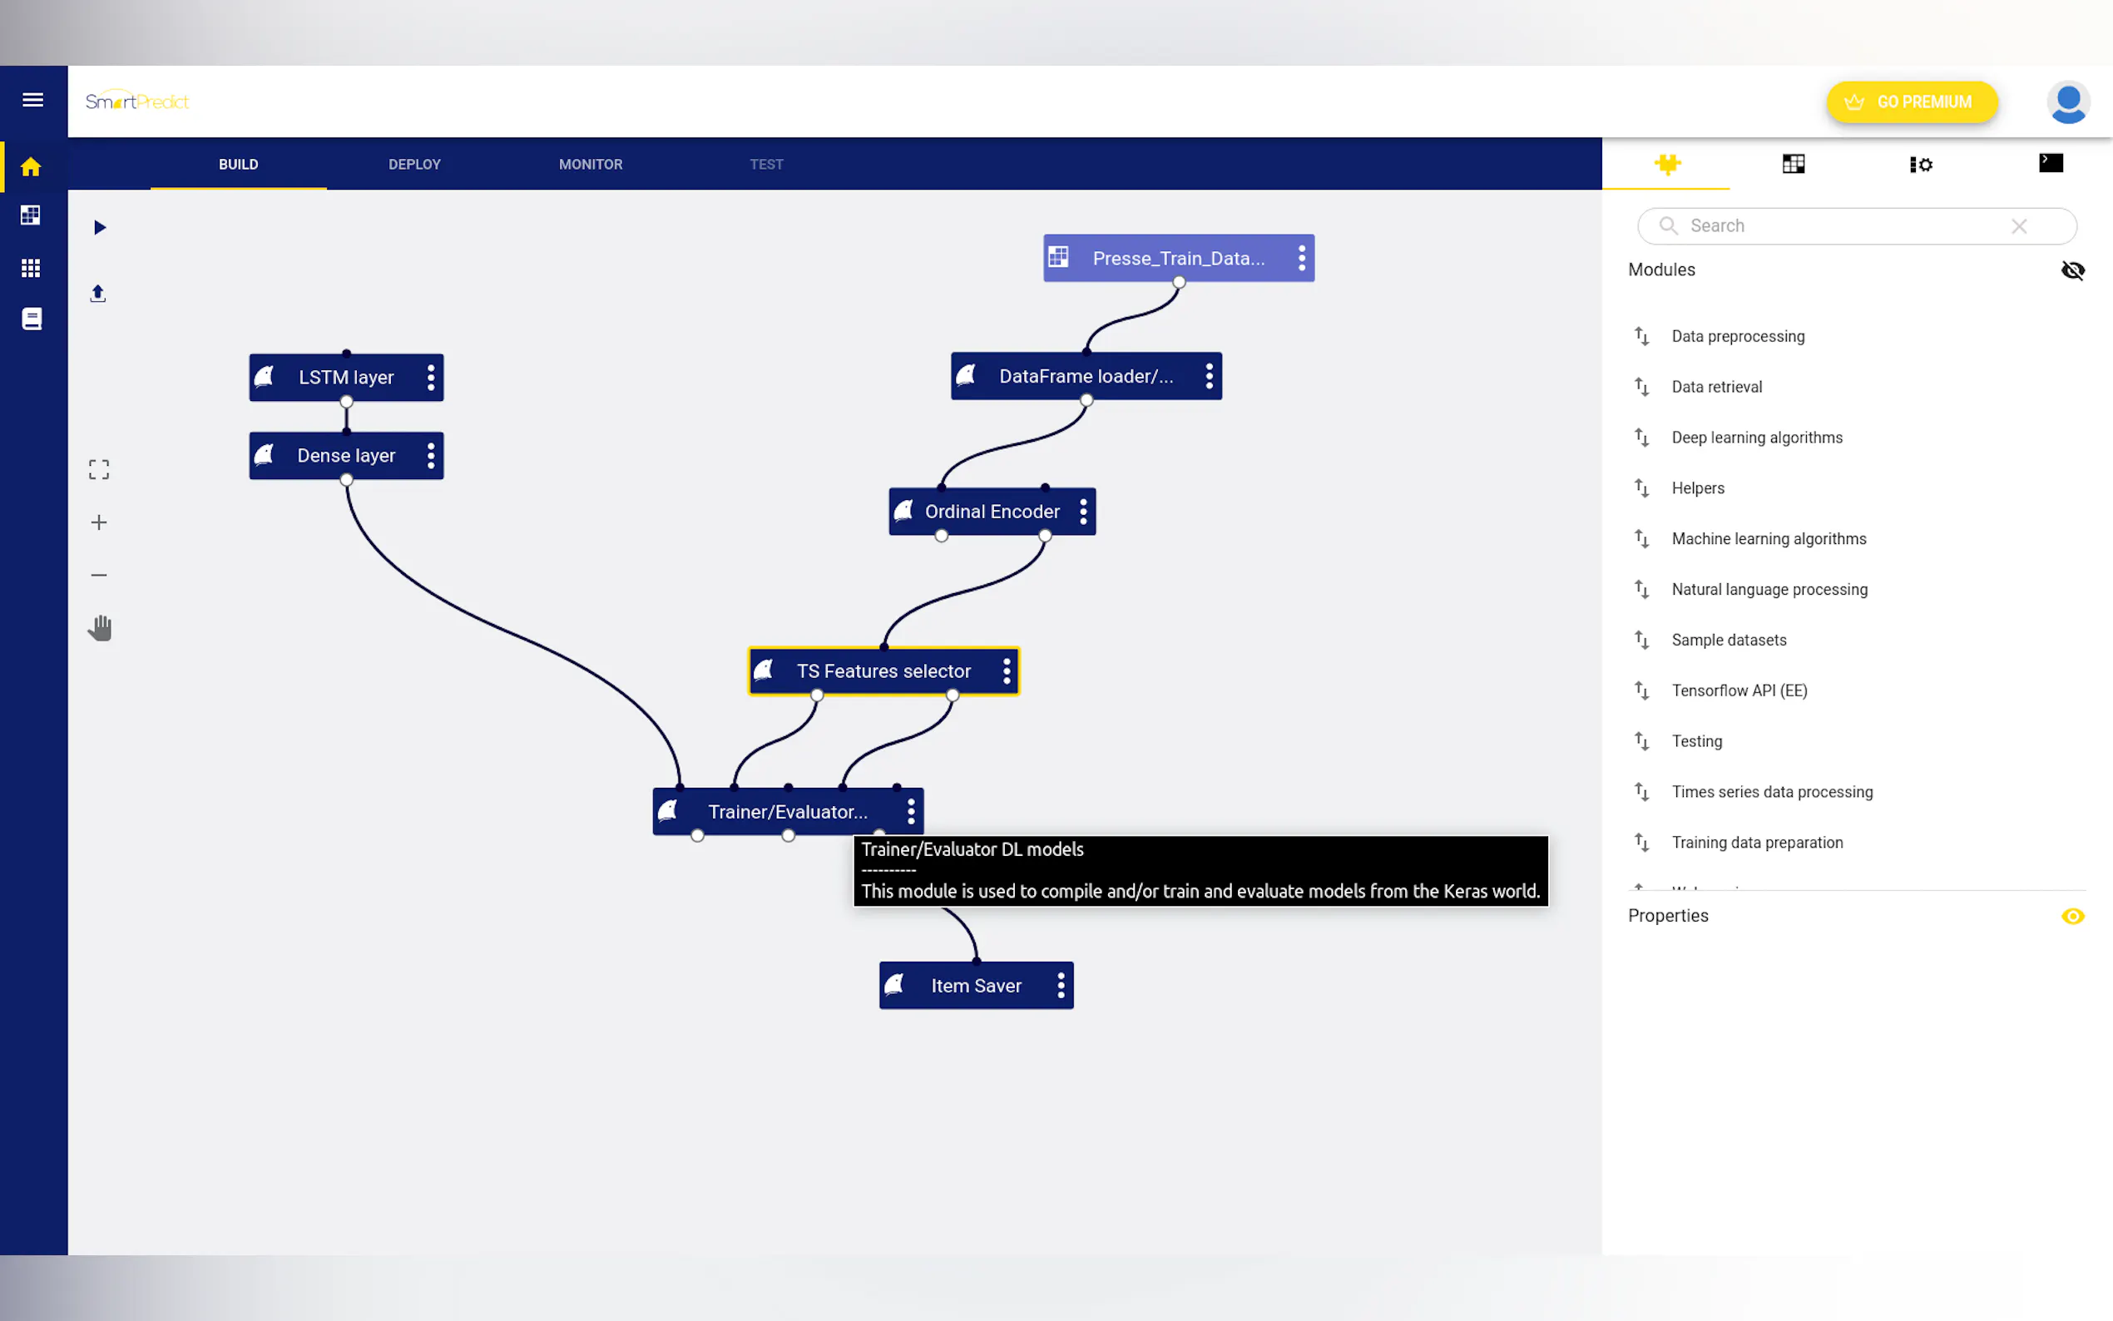The height and width of the screenshot is (1321, 2113).
Task: Expand the Data preprocessing category
Action: click(1737, 336)
